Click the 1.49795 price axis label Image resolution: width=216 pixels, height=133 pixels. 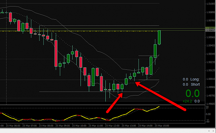pyautogui.click(x=210, y=96)
